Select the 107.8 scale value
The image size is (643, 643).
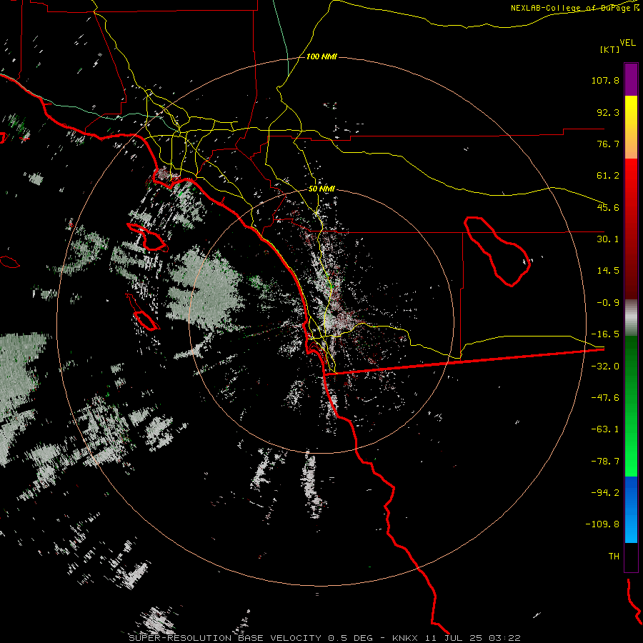point(605,80)
